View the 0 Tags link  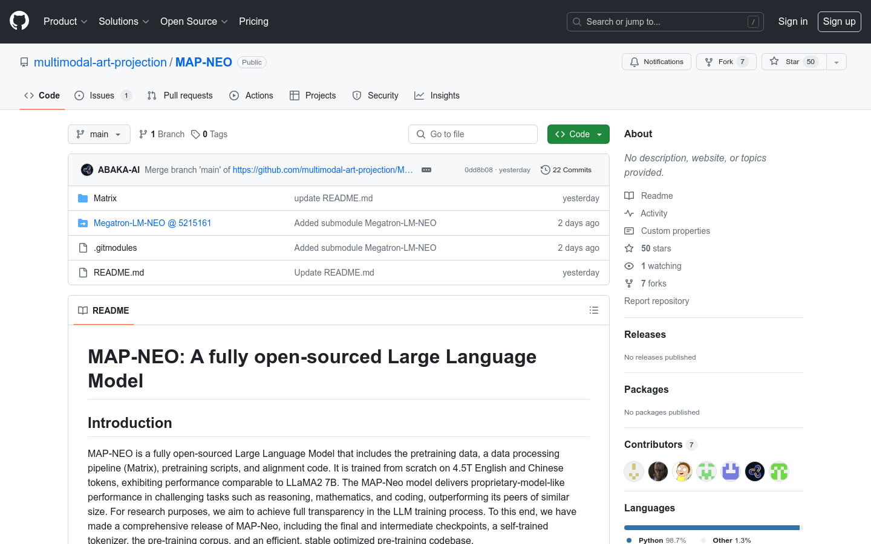(x=209, y=134)
